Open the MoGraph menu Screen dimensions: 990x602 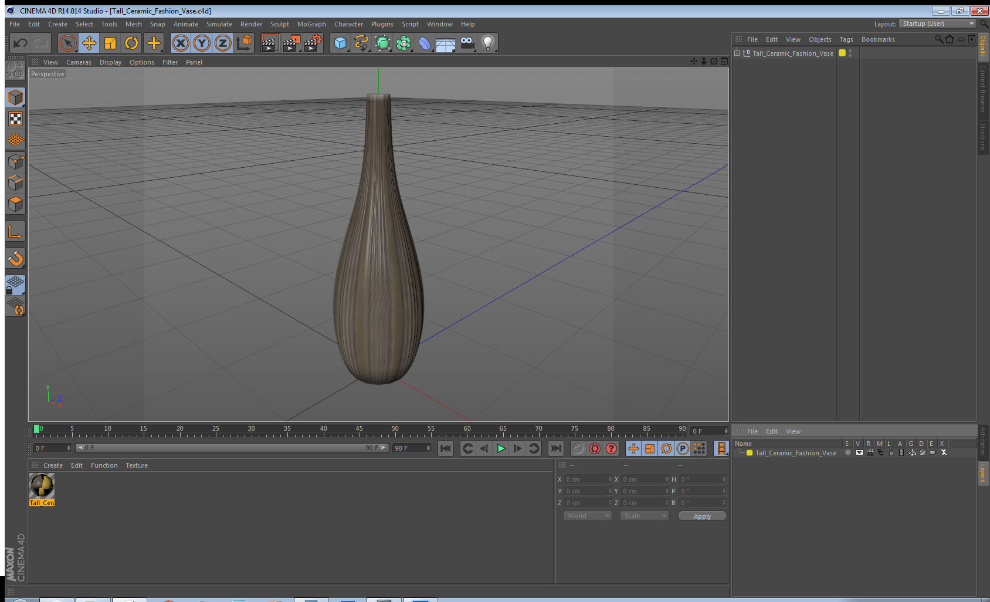pos(311,24)
